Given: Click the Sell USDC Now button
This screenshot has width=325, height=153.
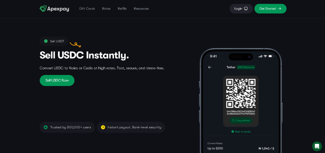Looking at the screenshot, I should 57,80.
